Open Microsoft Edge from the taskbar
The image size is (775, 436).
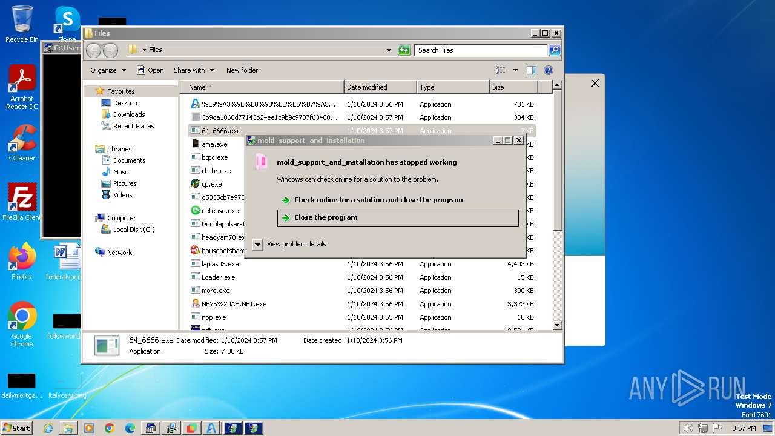pos(130,428)
